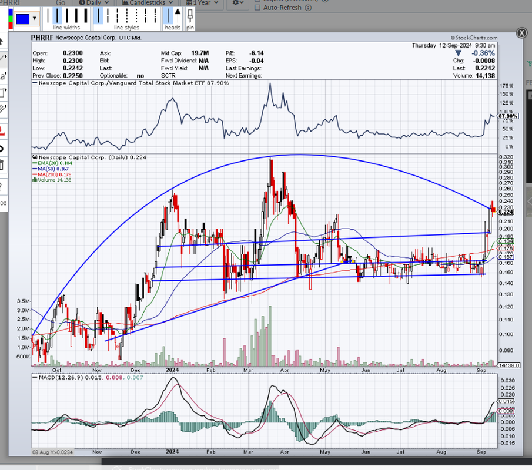Click the Low 0.2242 value

(73, 68)
